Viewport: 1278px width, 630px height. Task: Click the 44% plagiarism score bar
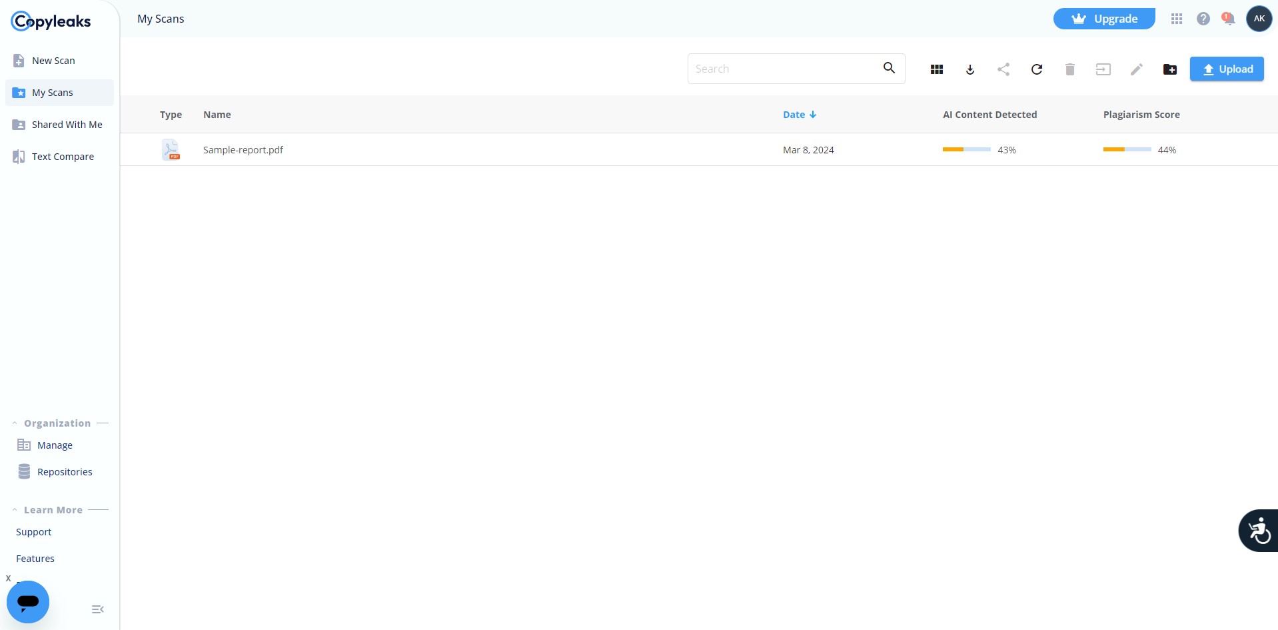click(x=1127, y=149)
